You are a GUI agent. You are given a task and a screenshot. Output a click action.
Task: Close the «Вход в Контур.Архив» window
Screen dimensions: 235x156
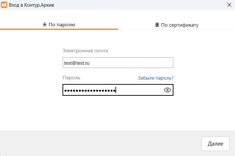229,5
